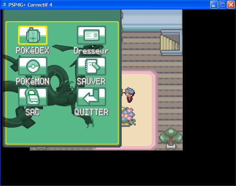Minimize the PSP4G+ window
The width and height of the screenshot is (236, 186).
pyautogui.click(x=214, y=5)
